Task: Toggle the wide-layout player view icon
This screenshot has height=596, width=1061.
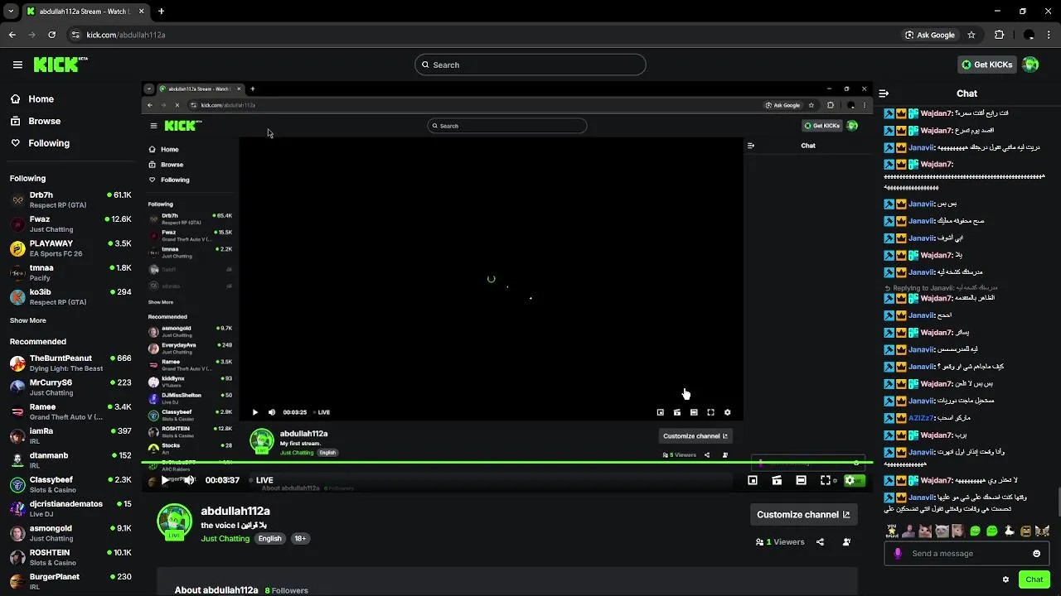Action: [801, 480]
